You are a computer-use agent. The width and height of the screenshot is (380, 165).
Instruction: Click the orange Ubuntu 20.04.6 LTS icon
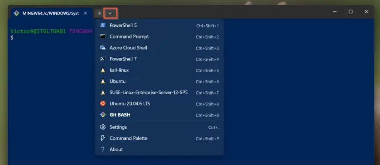pyautogui.click(x=103, y=104)
